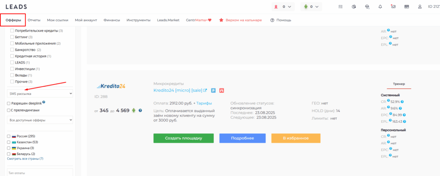Open the user profile icon
The width and height of the screenshot is (440, 176).
coord(420,7)
